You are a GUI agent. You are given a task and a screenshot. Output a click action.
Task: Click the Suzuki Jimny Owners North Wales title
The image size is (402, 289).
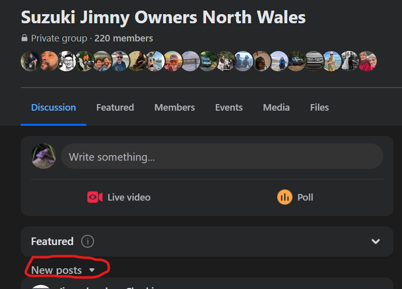click(x=163, y=17)
